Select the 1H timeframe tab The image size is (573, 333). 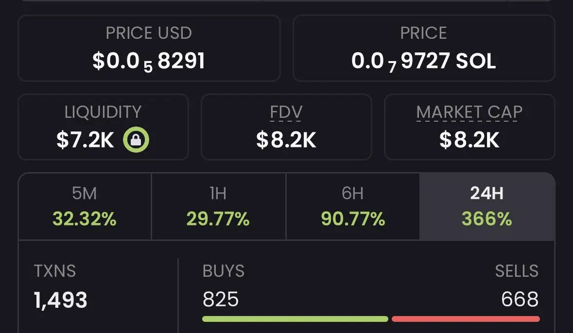[x=218, y=207]
